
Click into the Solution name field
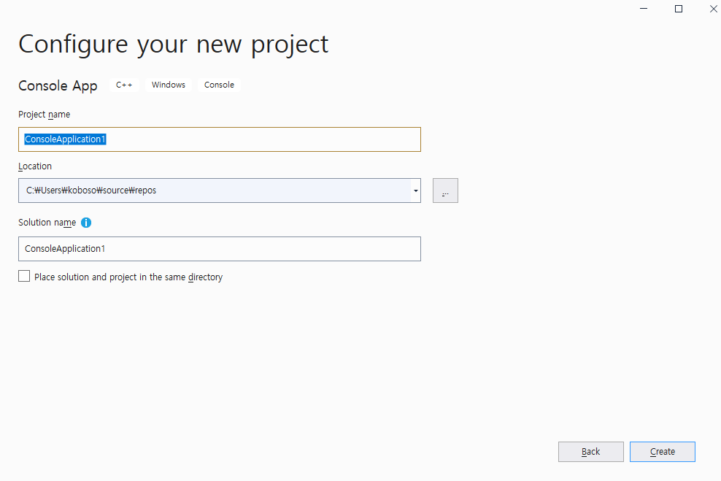coord(220,249)
